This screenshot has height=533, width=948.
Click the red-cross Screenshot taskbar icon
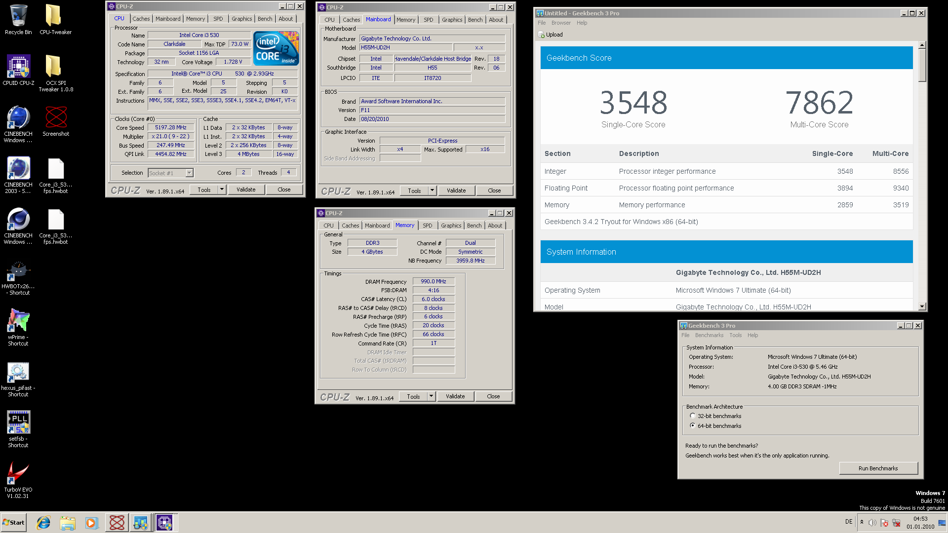tap(117, 523)
